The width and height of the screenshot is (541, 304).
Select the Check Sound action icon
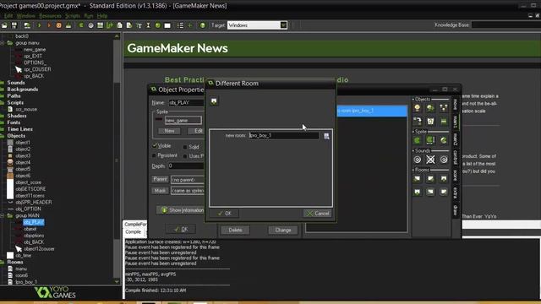pos(444,160)
